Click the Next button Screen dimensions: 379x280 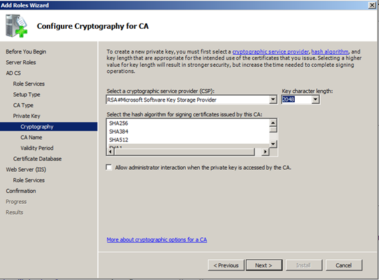[264, 265]
